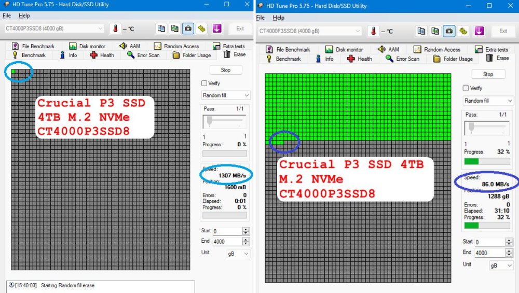Click Stop button in left window

[226, 70]
